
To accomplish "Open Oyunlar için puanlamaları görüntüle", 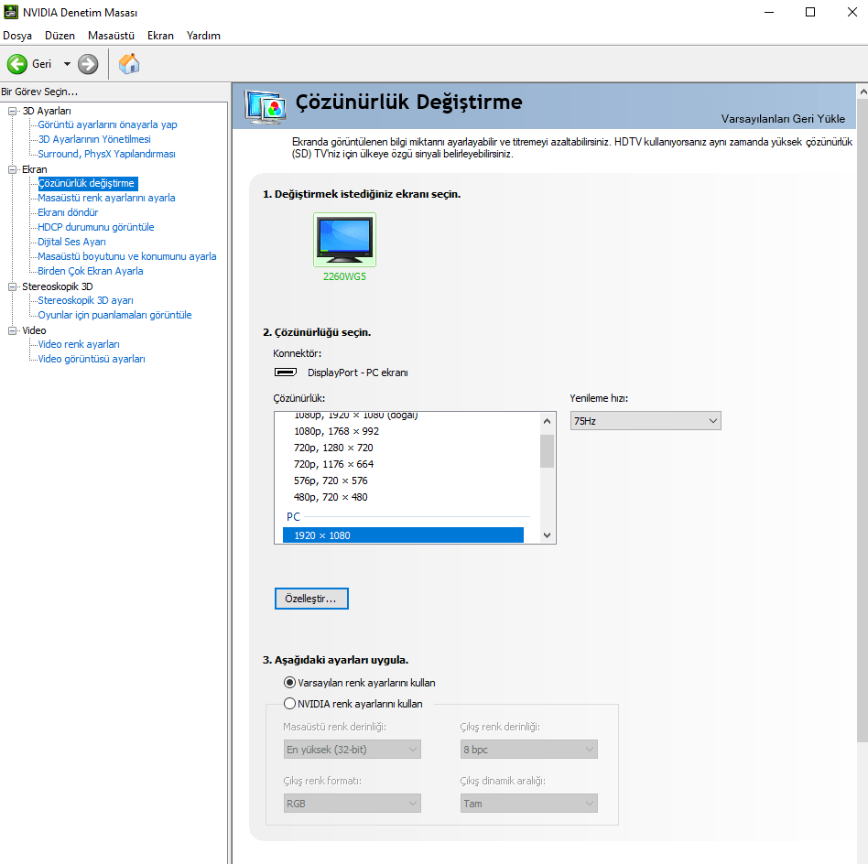I will 114,315.
